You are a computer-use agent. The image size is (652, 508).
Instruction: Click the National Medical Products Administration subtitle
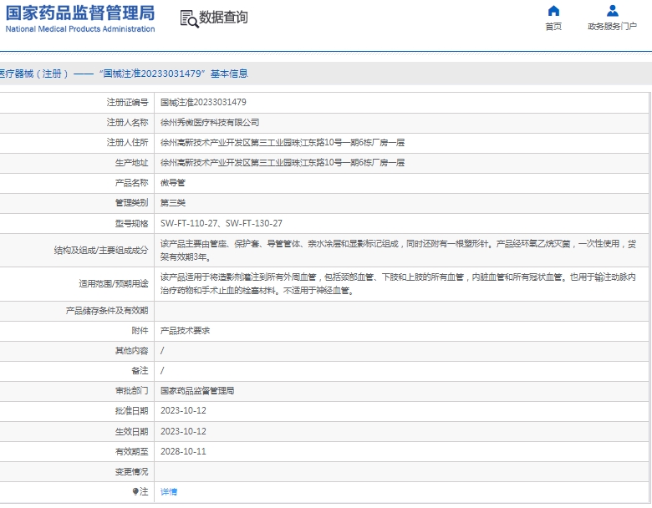80,29
